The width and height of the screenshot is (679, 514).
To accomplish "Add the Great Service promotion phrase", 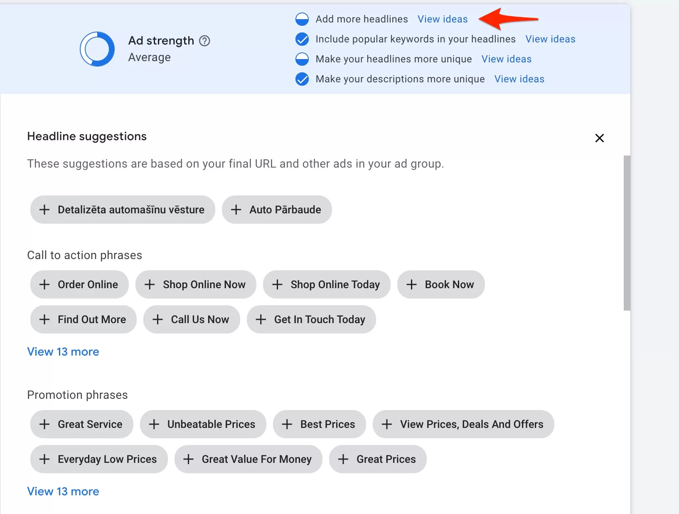I will 82,424.
